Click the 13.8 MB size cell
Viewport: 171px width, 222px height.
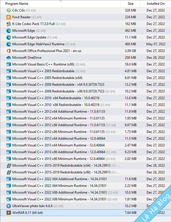pyautogui.click(x=130, y=98)
